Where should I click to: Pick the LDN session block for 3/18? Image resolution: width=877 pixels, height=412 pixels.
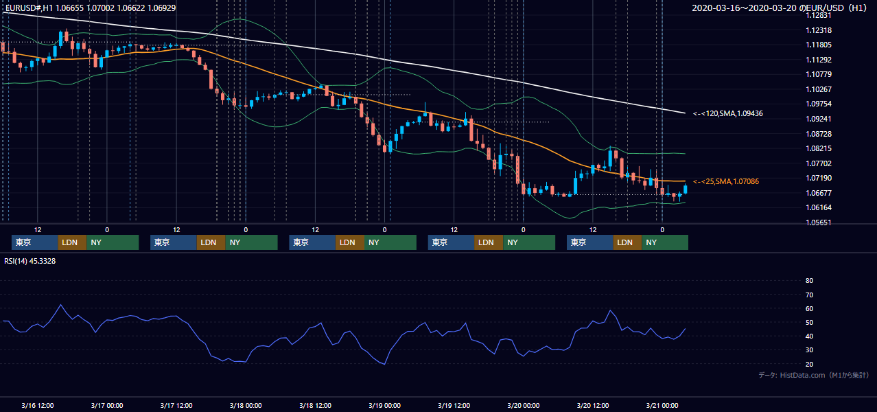click(x=350, y=242)
